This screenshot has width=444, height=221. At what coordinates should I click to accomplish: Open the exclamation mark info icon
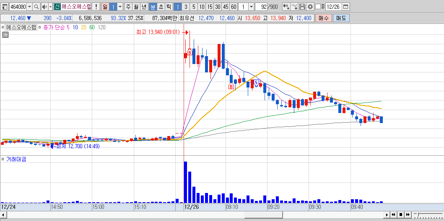[96, 7]
